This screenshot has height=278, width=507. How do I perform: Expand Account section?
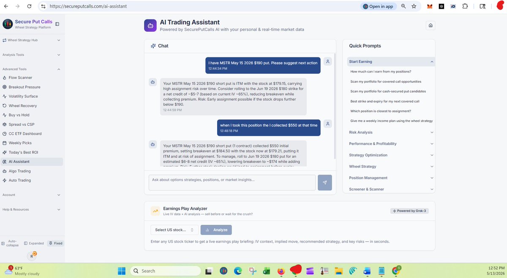[32, 195]
